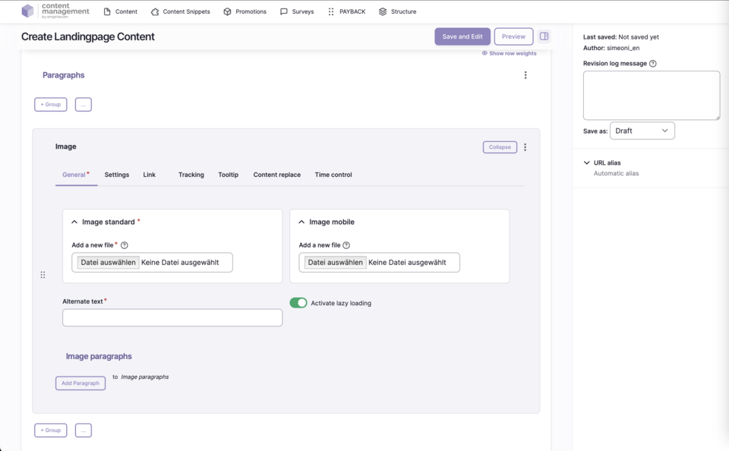This screenshot has width=729, height=451.
Task: Click help icon in Image mobile file field
Action: [346, 245]
